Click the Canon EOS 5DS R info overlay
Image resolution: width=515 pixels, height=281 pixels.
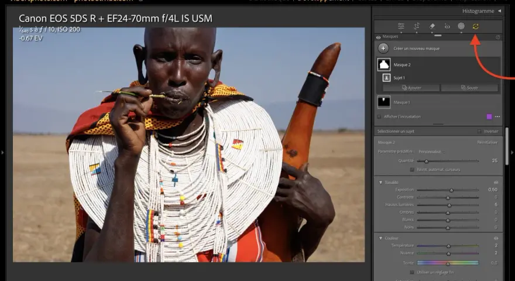[115, 18]
